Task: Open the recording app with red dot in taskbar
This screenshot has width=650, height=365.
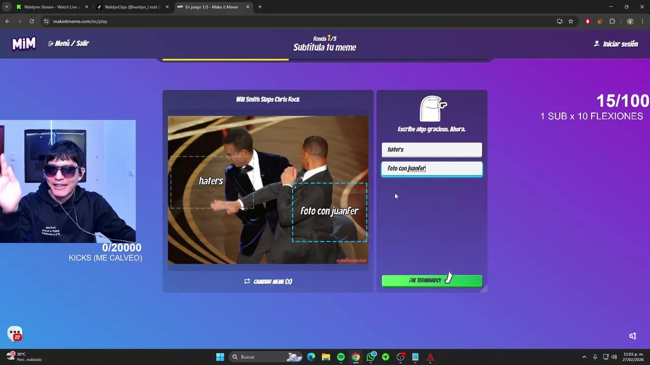Action: pos(401,357)
